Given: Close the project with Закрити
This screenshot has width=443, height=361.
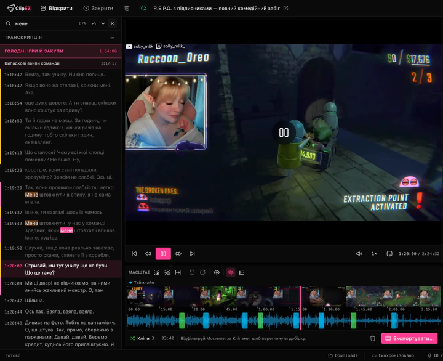Looking at the screenshot, I should tap(98, 8).
